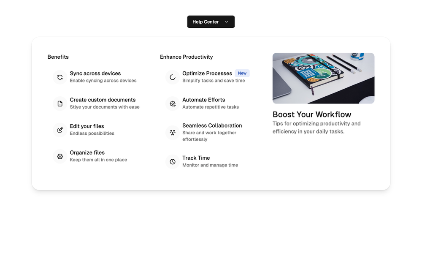Click 'Enable syncing across devices' text
Screen dimensions: 422x264
[103, 81]
